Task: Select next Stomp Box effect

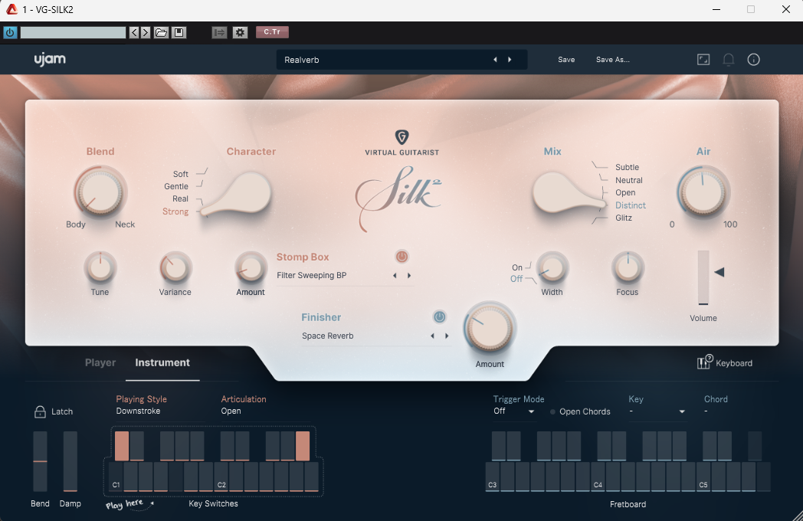Action: coord(408,276)
